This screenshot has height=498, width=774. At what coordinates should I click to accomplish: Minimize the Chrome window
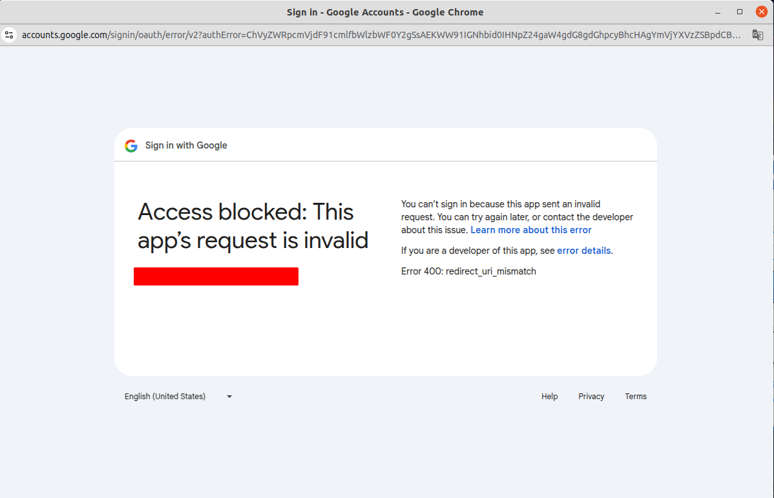click(718, 12)
